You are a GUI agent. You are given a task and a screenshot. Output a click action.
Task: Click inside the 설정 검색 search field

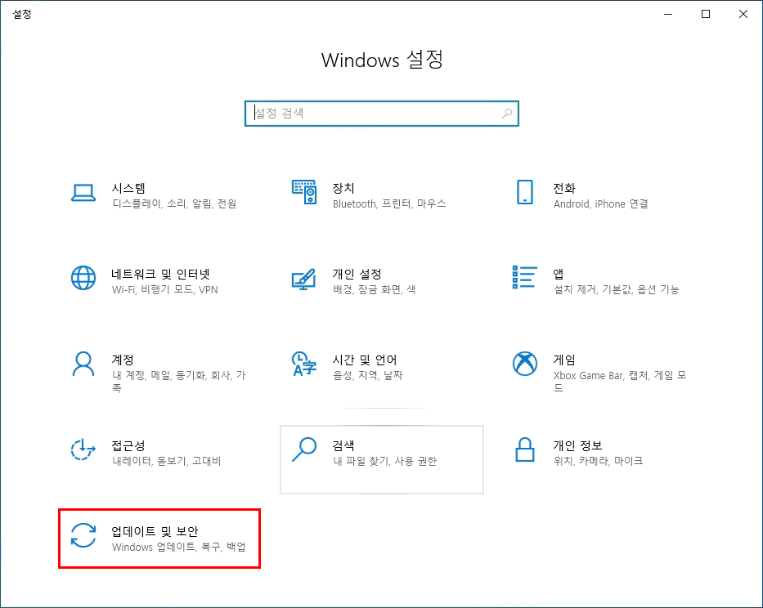368,113
